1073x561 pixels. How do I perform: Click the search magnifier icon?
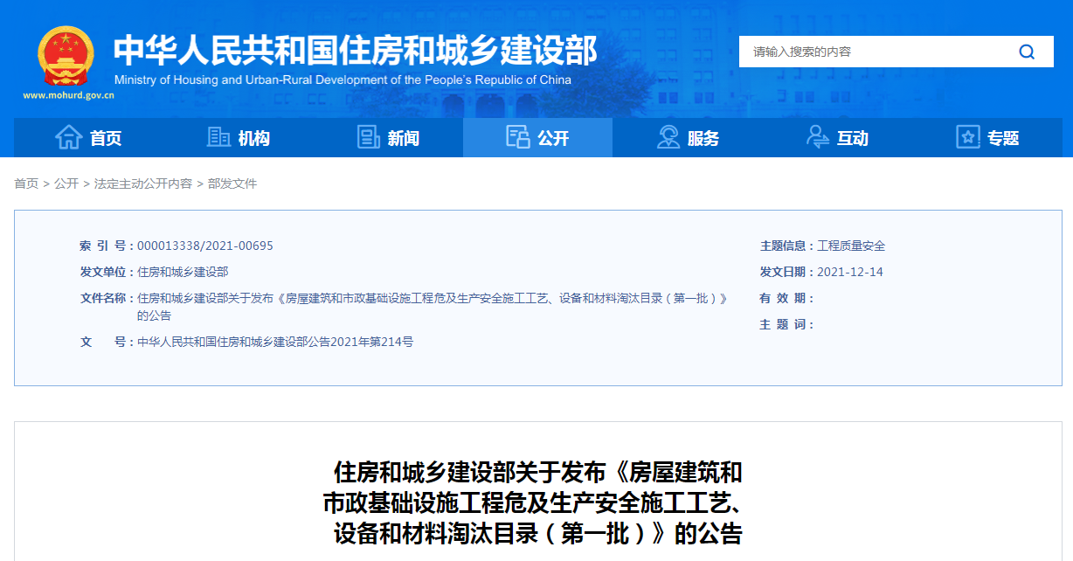pyautogui.click(x=1027, y=52)
